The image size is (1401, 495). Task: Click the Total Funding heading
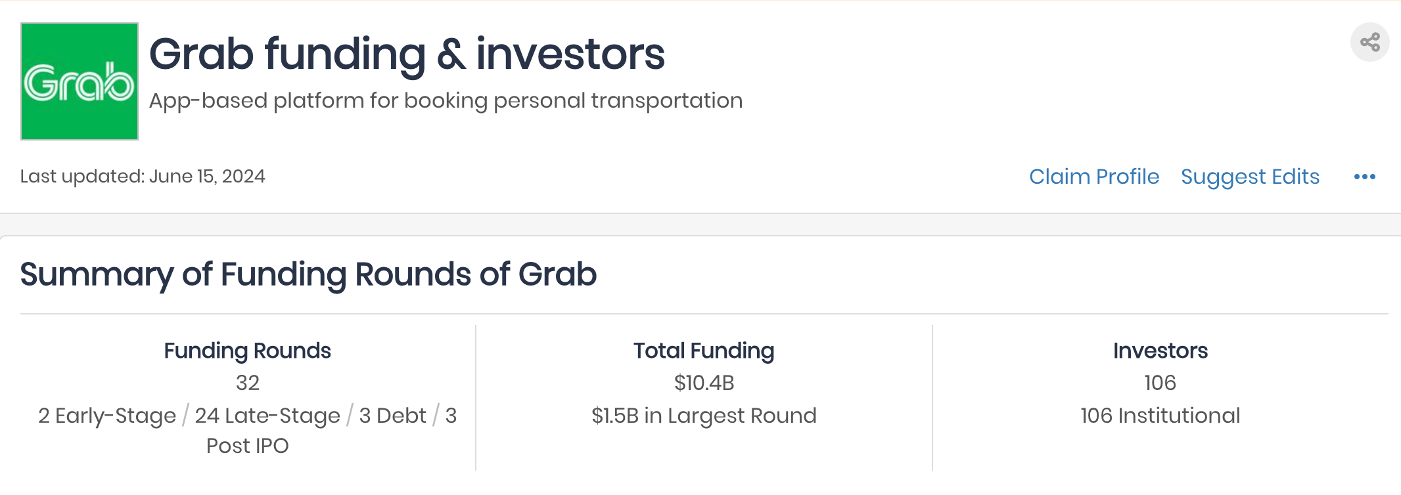(x=704, y=351)
